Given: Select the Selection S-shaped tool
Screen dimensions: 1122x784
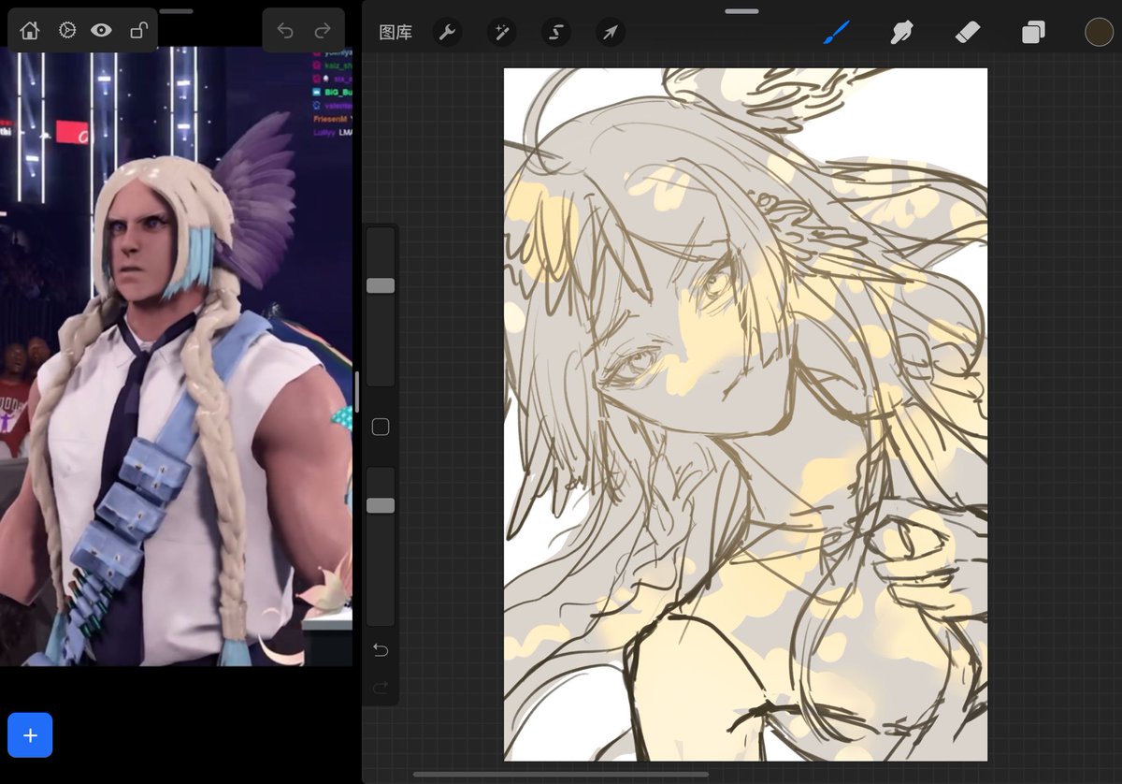Looking at the screenshot, I should [x=555, y=33].
